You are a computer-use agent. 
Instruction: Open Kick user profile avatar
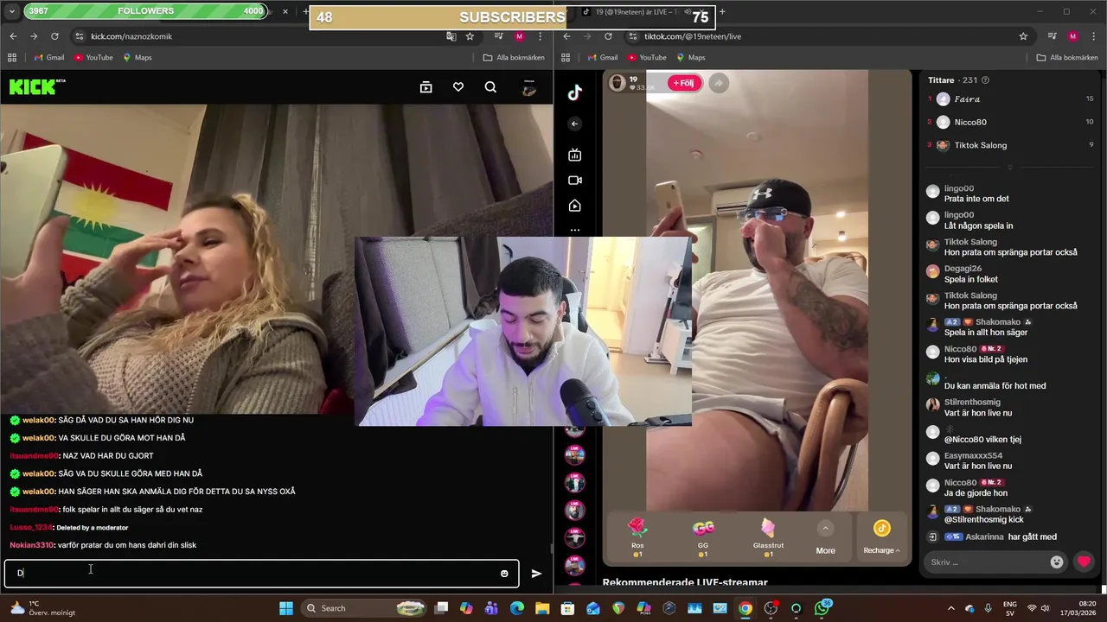point(529,87)
